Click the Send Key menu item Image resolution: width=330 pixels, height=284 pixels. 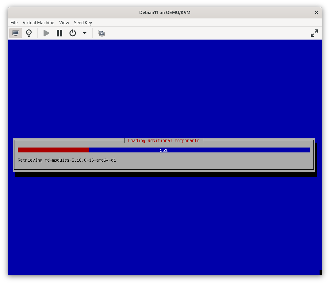83,22
